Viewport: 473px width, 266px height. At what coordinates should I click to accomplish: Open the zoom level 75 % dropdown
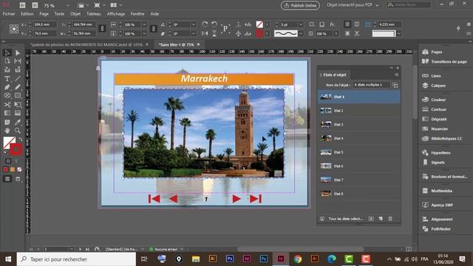point(68,5)
